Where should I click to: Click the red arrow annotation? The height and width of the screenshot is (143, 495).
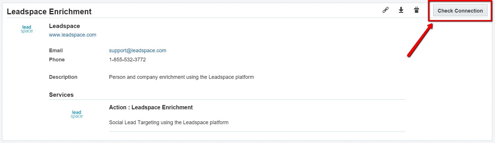tap(420, 40)
